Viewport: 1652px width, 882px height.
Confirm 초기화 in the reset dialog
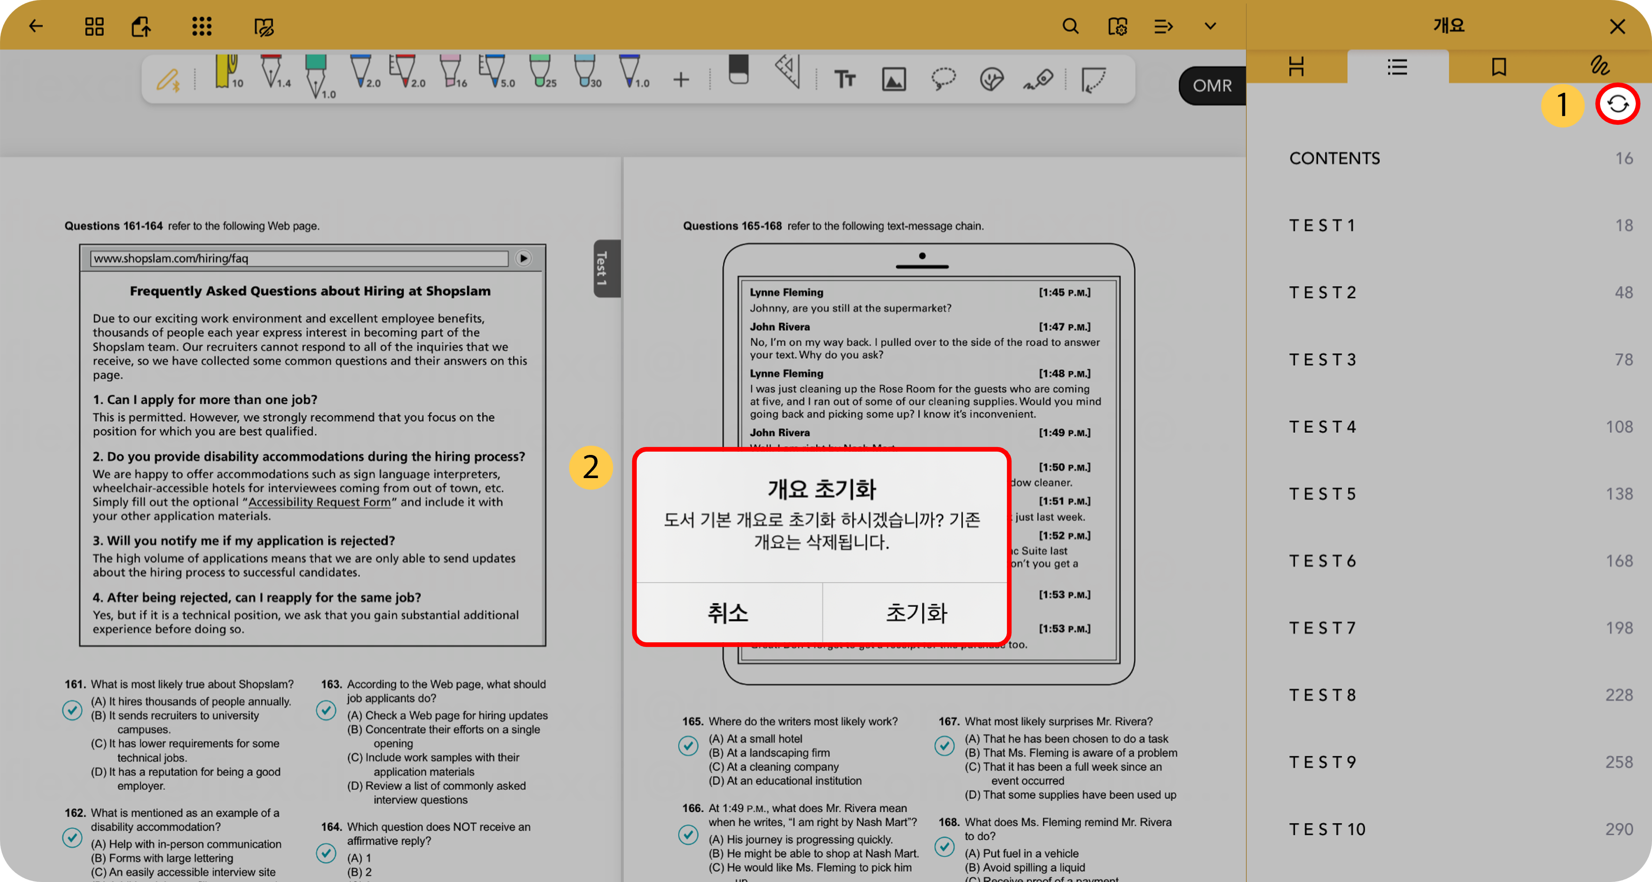coord(916,613)
